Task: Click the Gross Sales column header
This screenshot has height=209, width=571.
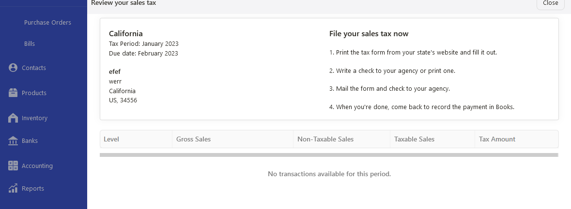Action: point(232,139)
